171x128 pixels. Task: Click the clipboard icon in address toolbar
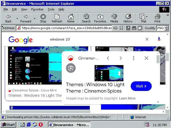tap(140, 28)
